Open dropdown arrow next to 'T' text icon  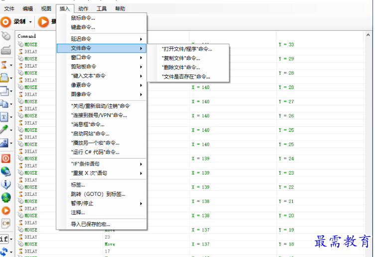[11, 117]
